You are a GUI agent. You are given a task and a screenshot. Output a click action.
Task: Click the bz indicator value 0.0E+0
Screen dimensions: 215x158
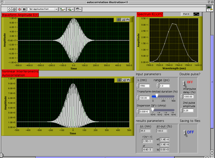(x=165, y=150)
